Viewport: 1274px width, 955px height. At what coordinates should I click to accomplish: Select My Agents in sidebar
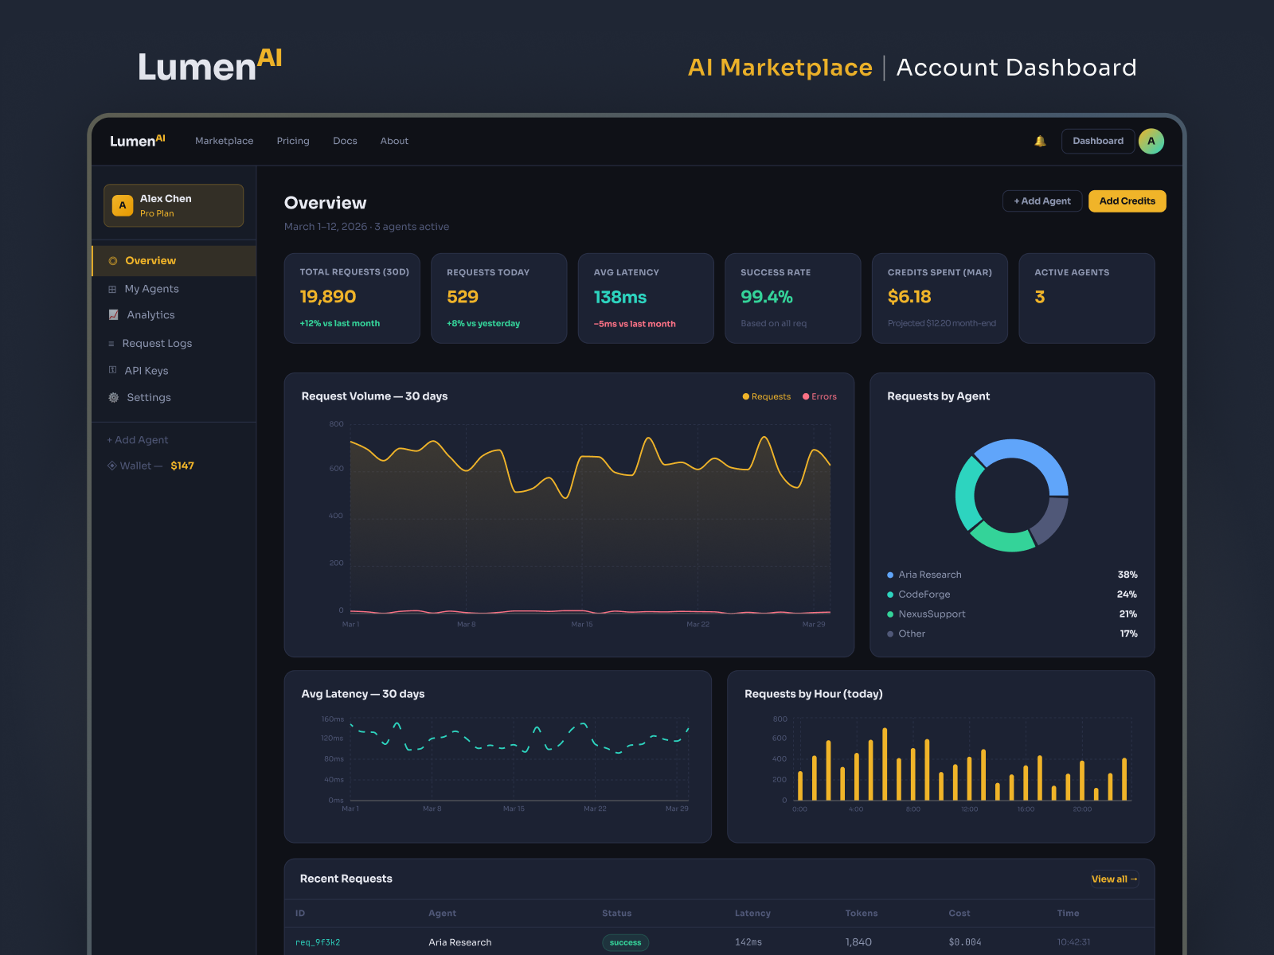tap(174, 289)
